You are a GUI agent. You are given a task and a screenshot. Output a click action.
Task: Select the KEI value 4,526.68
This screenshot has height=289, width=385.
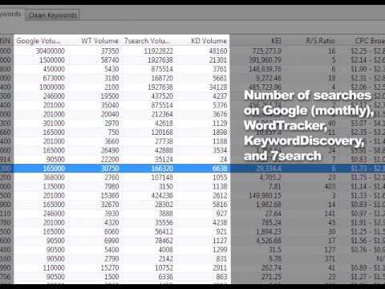tap(269, 241)
